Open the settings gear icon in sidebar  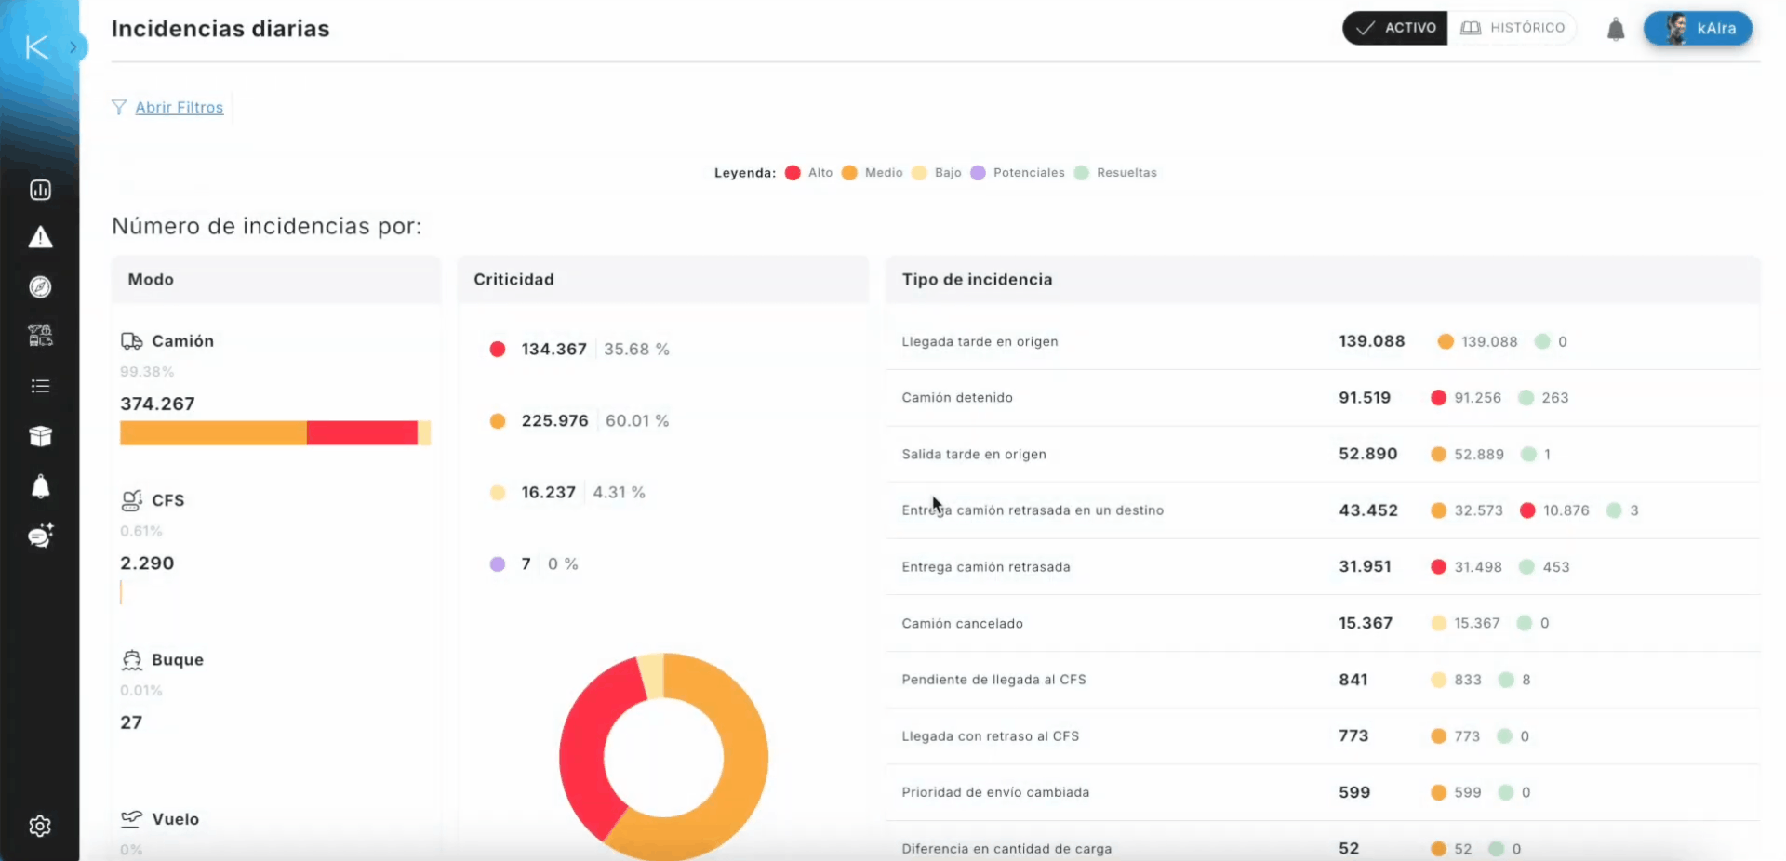[x=40, y=826]
